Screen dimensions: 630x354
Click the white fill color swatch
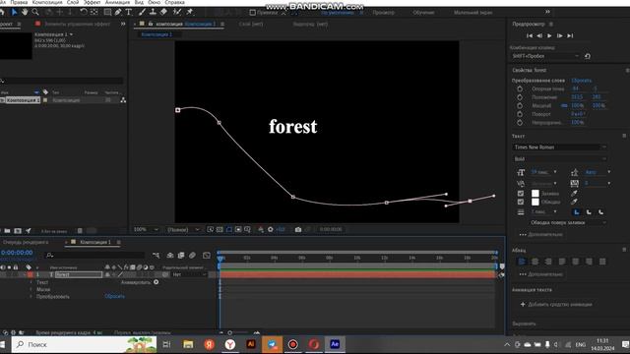535,193
